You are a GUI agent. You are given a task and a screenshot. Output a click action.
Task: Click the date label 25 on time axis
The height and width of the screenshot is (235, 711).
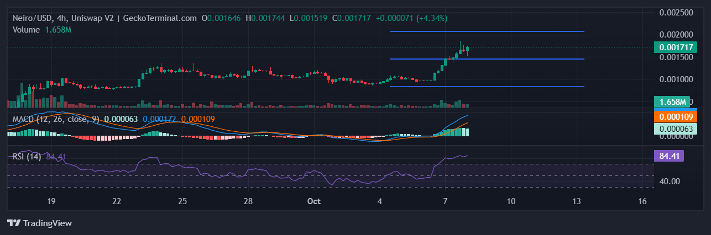(x=183, y=201)
